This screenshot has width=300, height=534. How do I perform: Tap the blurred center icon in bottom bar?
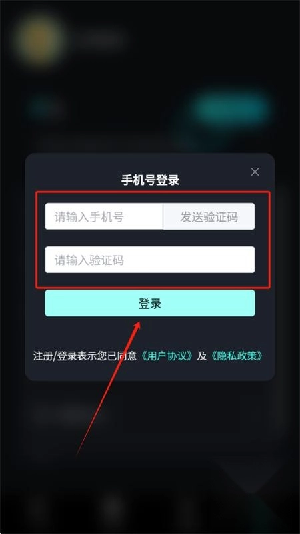pyautogui.click(x=113, y=507)
